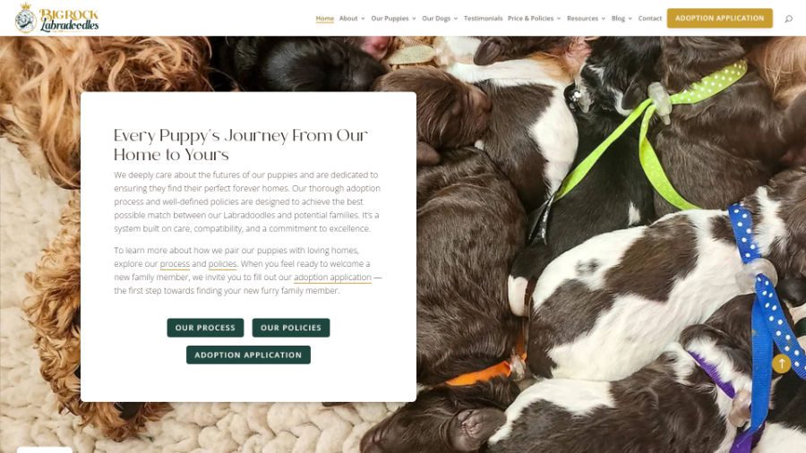Expand the Our Dogs dropdown
Screen dimensions: 806x453
pyautogui.click(x=440, y=19)
